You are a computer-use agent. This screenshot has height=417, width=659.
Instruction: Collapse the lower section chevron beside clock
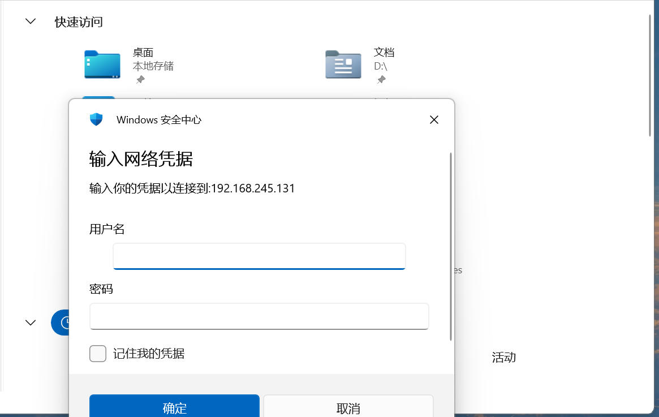coord(31,323)
